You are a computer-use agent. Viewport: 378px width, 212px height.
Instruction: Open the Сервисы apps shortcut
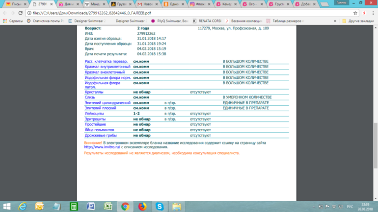(13, 21)
